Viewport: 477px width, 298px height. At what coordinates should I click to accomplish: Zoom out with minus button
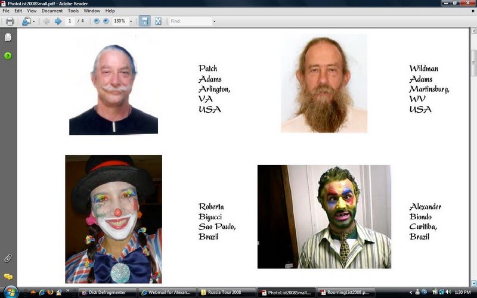click(97, 21)
